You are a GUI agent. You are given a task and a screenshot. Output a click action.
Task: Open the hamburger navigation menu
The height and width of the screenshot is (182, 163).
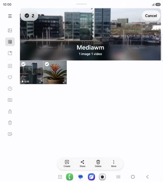tap(10, 16)
